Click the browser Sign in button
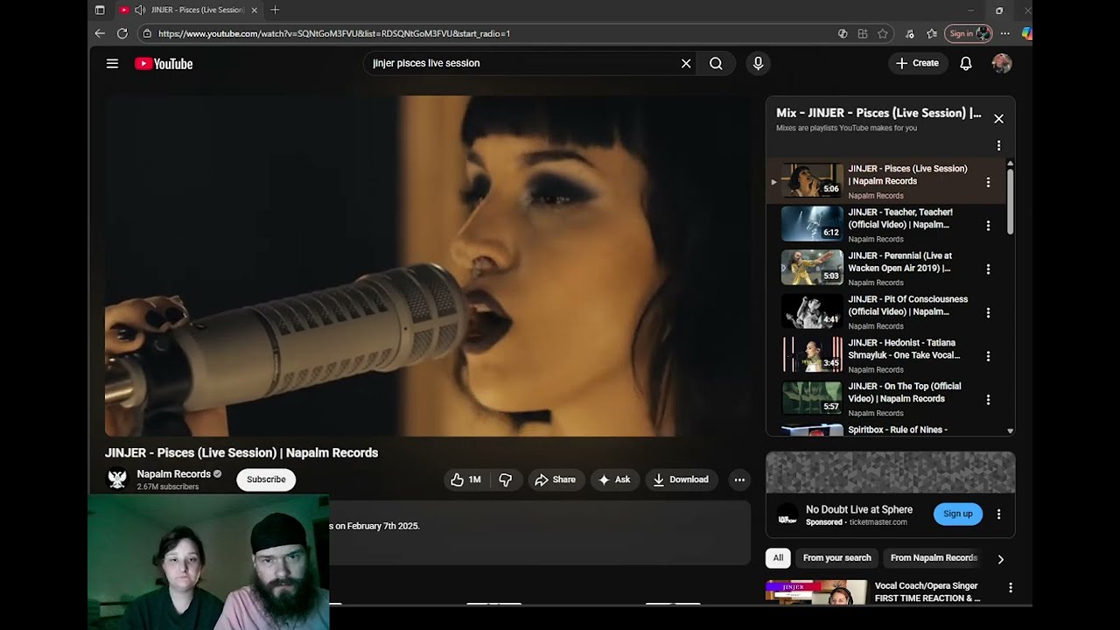The height and width of the screenshot is (630, 1120). [x=968, y=33]
